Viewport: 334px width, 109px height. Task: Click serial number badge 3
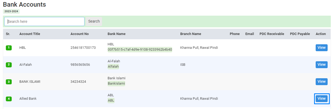point(9,82)
